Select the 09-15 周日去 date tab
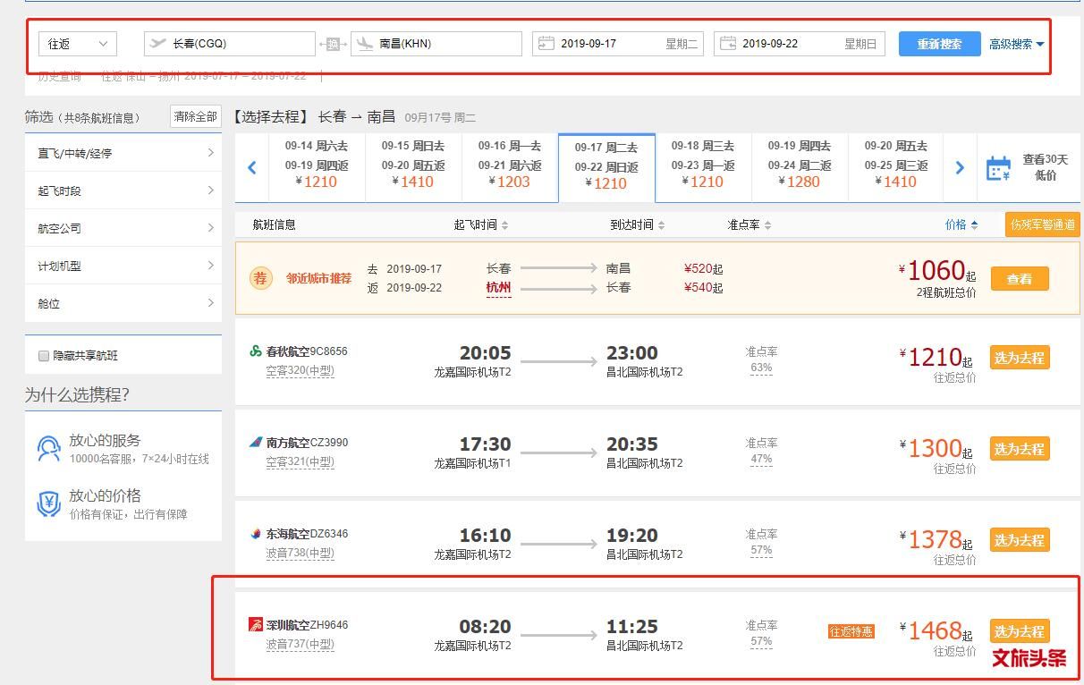 [x=413, y=167]
